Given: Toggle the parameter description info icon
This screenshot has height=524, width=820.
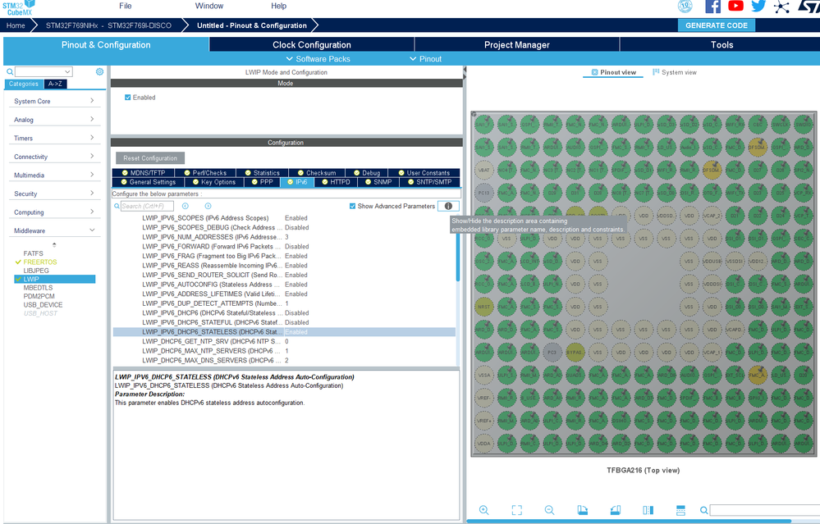Looking at the screenshot, I should (448, 206).
